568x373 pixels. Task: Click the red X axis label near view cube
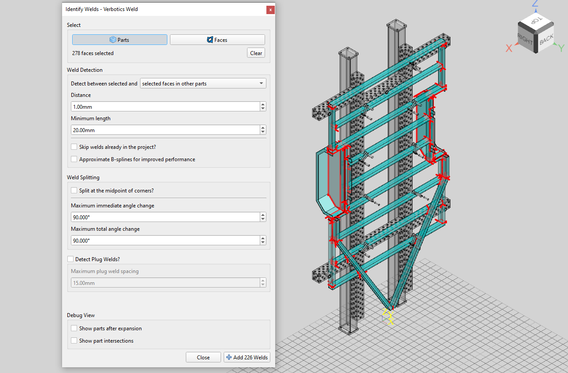point(509,48)
